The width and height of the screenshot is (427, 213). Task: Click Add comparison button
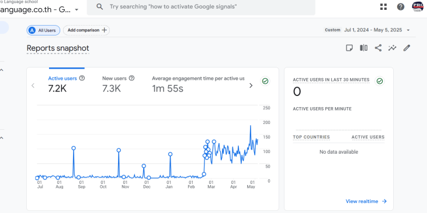pos(86,30)
